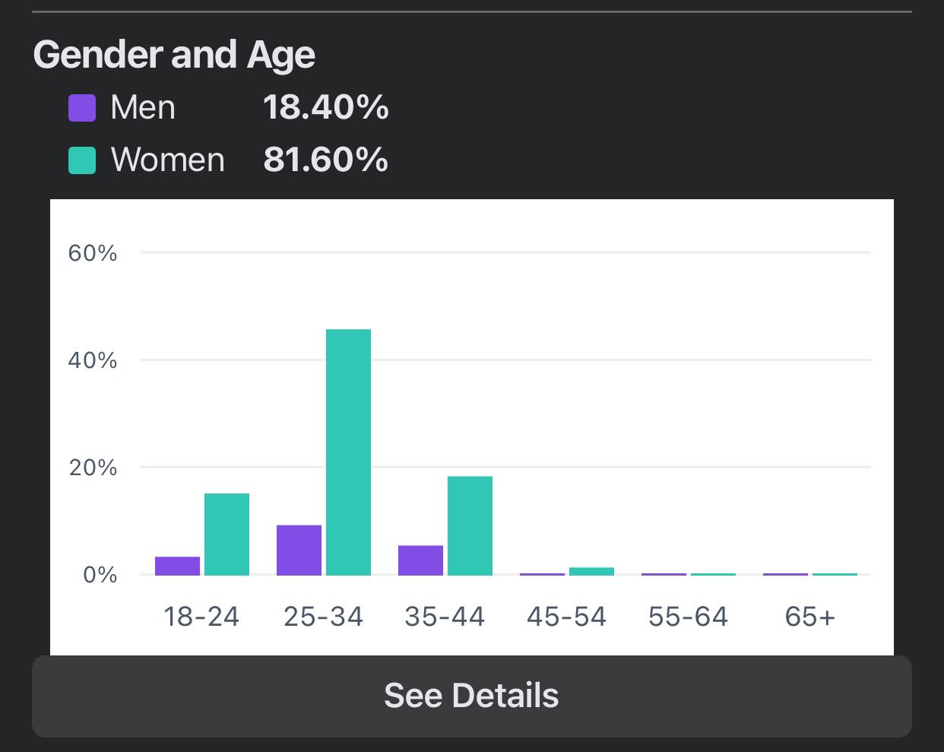Click the women's bar for 25-34
The width and height of the screenshot is (944, 752).
pos(348,452)
